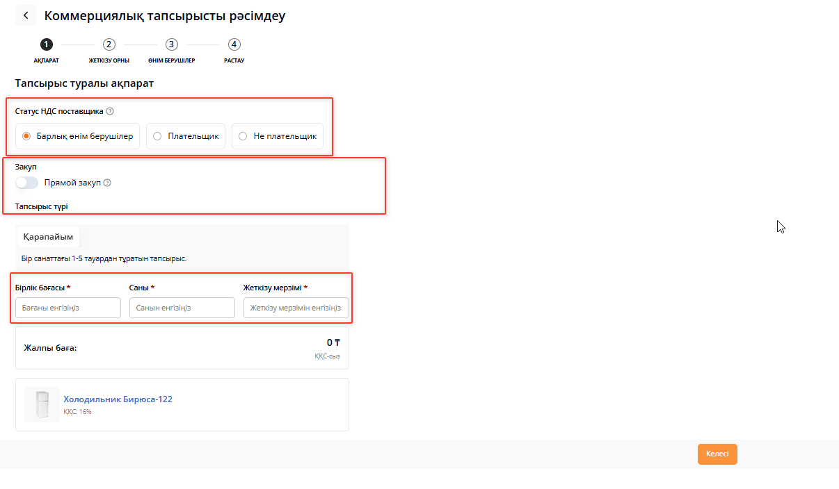Click the back arrow button
The height and width of the screenshot is (489, 839).
[26, 15]
